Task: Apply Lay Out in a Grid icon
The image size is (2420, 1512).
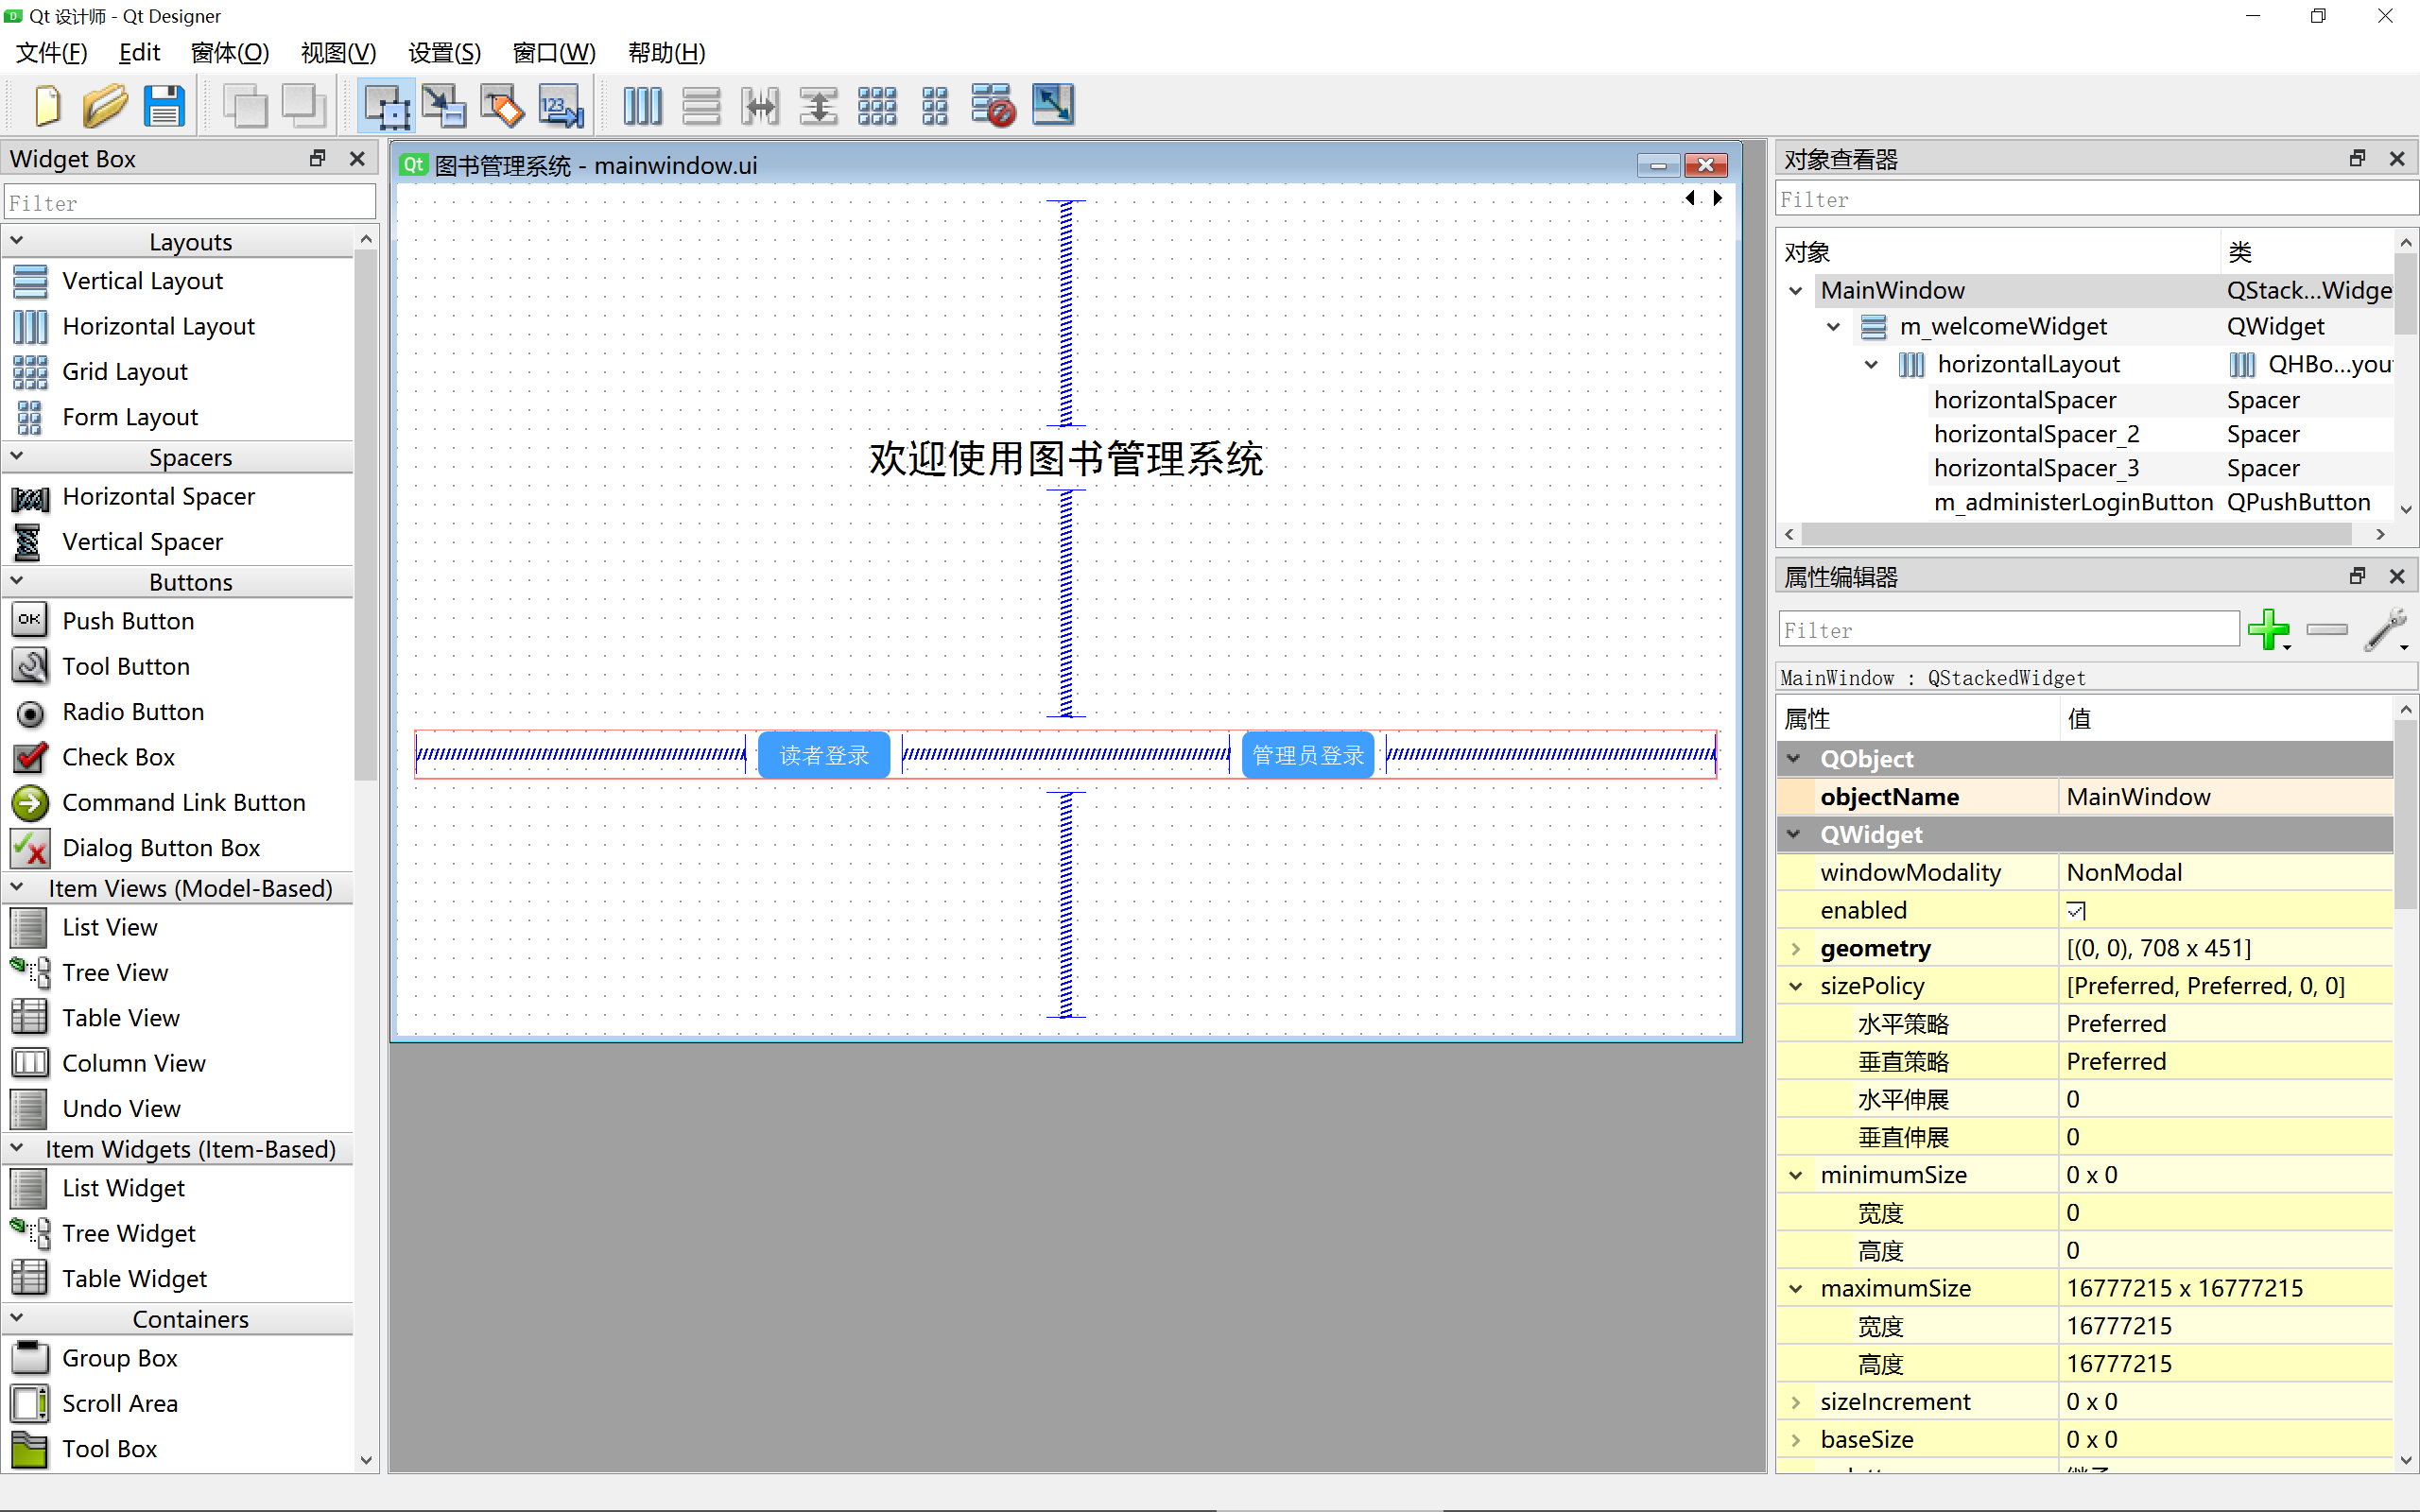Action: [x=877, y=105]
